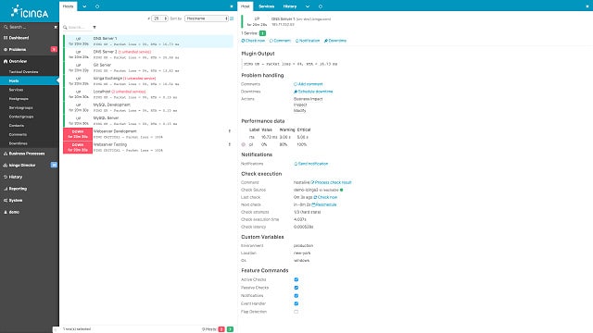Switch to the Services tab
The image size is (593, 333).
(x=266, y=6)
